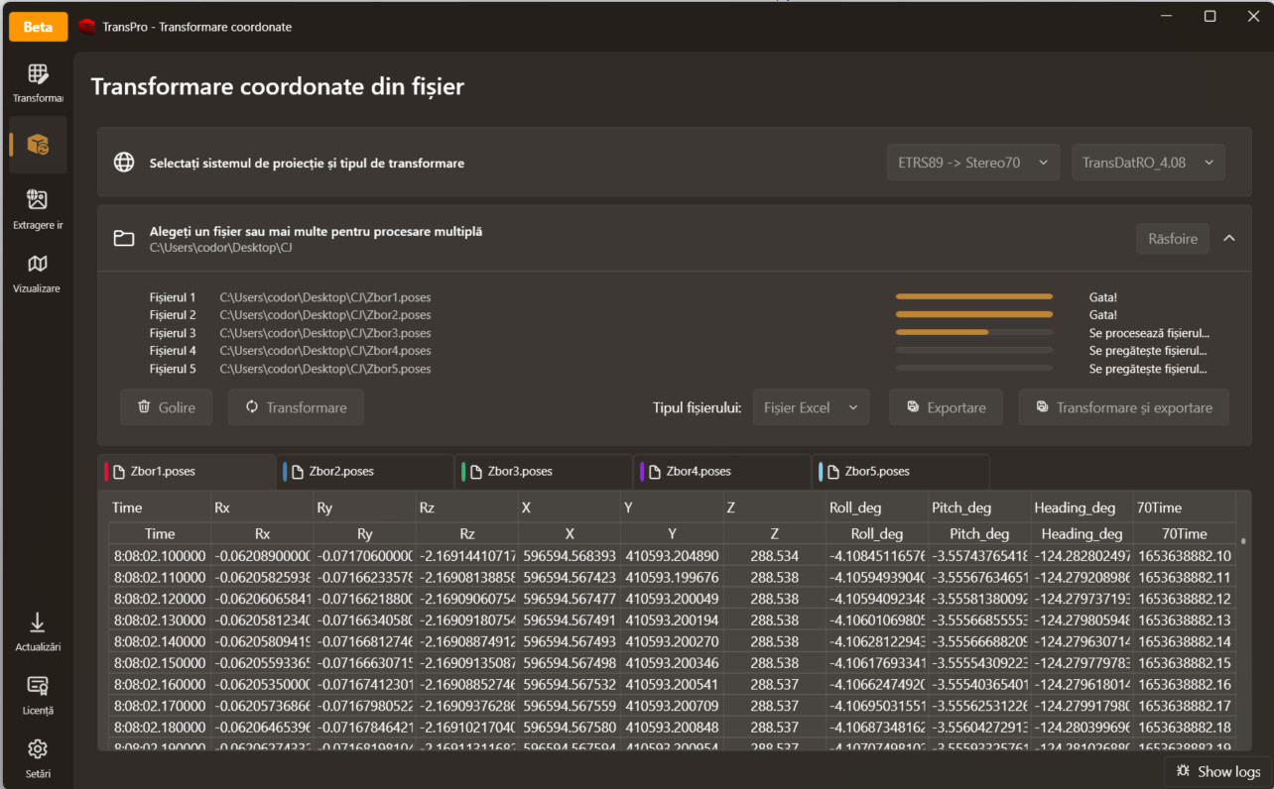Click the Time cell 8:08:02.100000
This screenshot has height=789, width=1274.
click(x=159, y=556)
